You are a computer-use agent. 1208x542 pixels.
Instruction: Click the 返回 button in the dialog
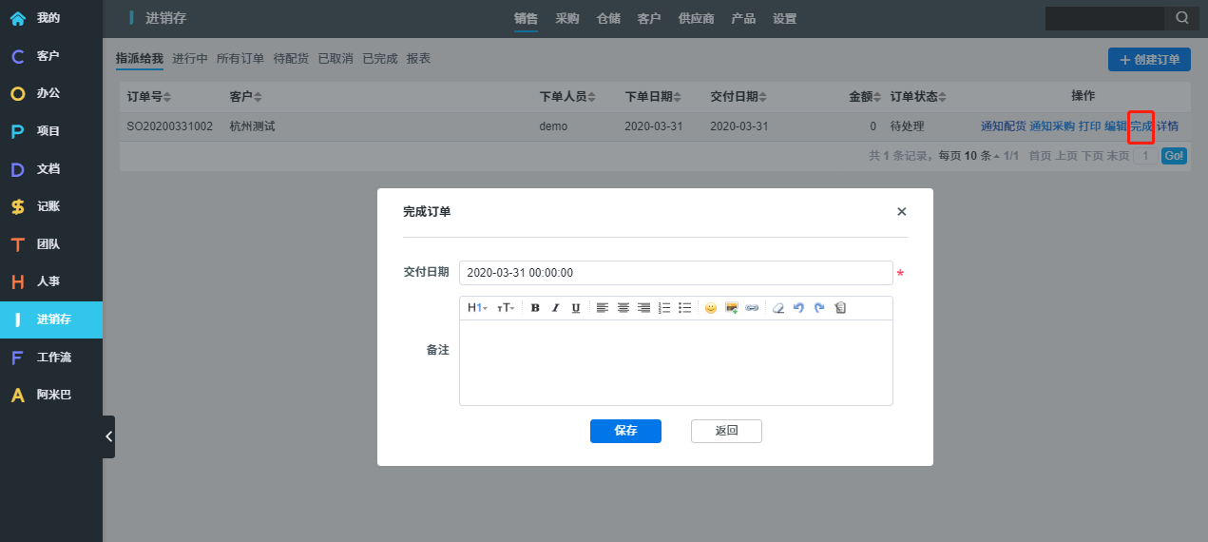[x=726, y=431]
